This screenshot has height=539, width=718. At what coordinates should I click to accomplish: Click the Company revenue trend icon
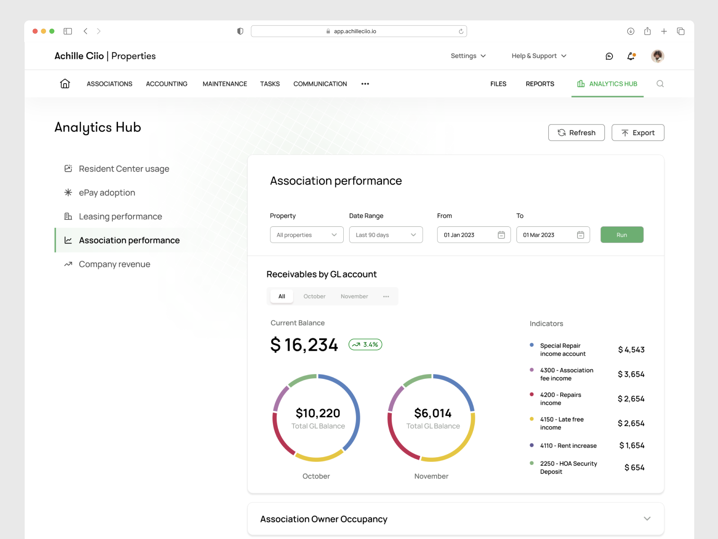coord(68,264)
